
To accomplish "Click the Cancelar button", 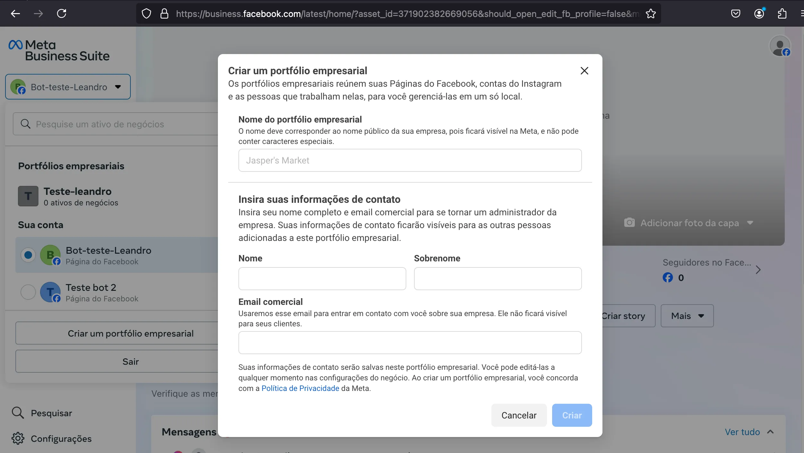I will pos(519,415).
